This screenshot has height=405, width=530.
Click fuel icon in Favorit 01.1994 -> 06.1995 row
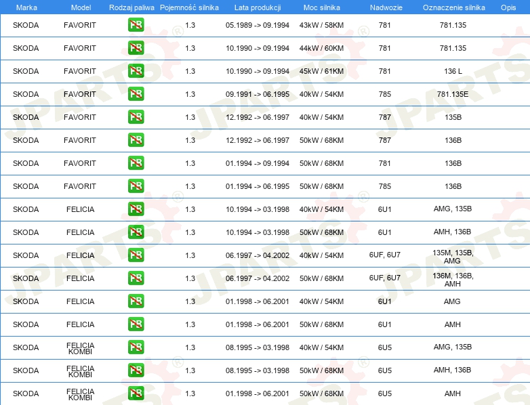point(136,186)
